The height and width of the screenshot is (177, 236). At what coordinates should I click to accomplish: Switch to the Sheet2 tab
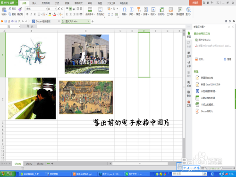click(x=29, y=164)
